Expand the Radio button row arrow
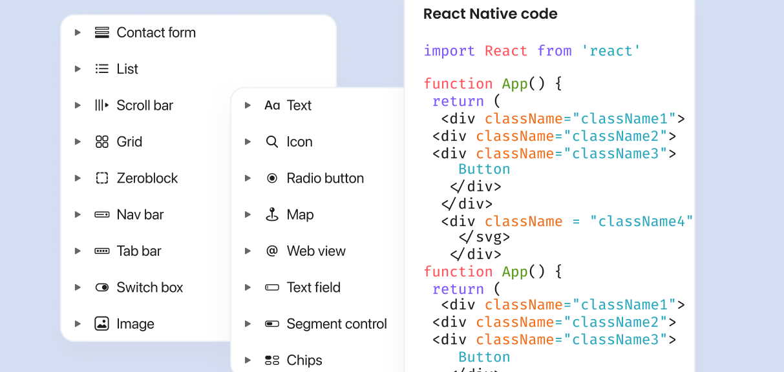Viewport: 784px width, 372px height. 248,178
